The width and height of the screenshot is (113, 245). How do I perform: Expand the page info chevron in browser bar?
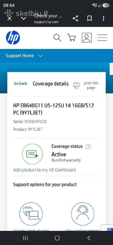[x=24, y=19]
